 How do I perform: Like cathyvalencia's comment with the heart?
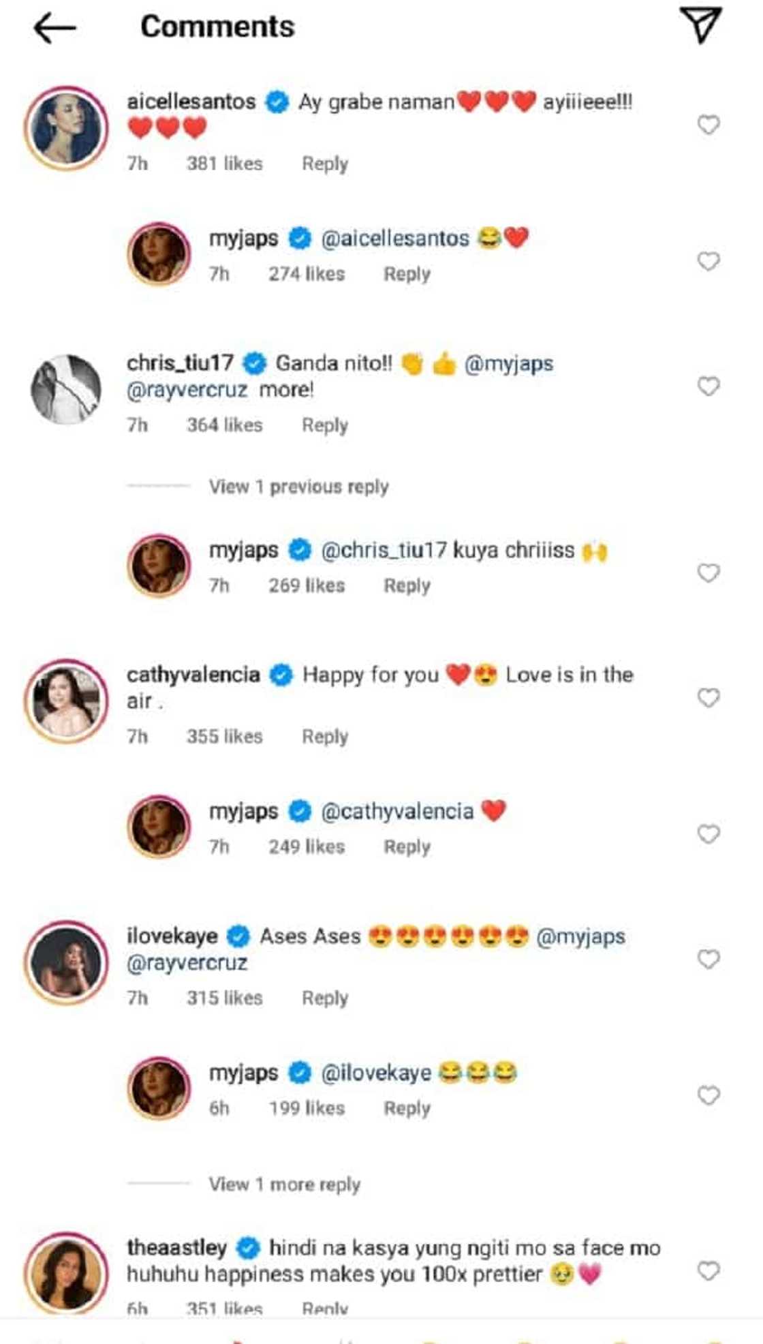[708, 698]
